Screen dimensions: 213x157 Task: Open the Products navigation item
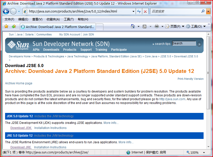click(x=70, y=50)
